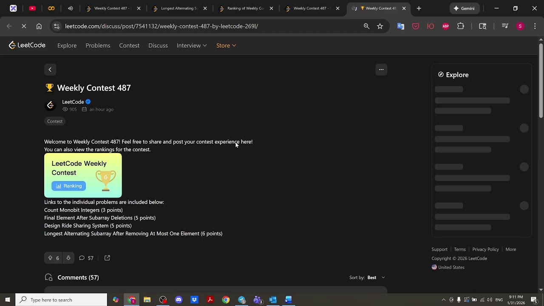Open the Privacy Policy footer link
Image resolution: width=544 pixels, height=306 pixels.
point(485,249)
